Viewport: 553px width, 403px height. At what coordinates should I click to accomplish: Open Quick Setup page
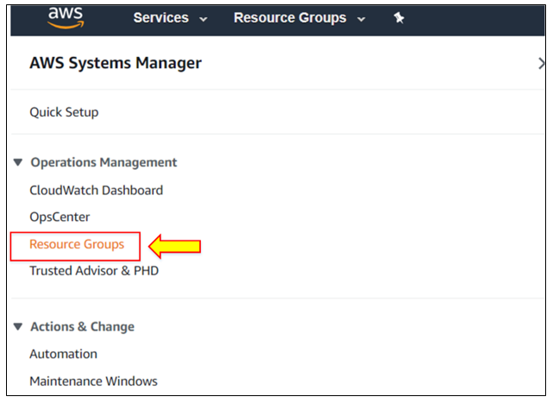pos(64,112)
